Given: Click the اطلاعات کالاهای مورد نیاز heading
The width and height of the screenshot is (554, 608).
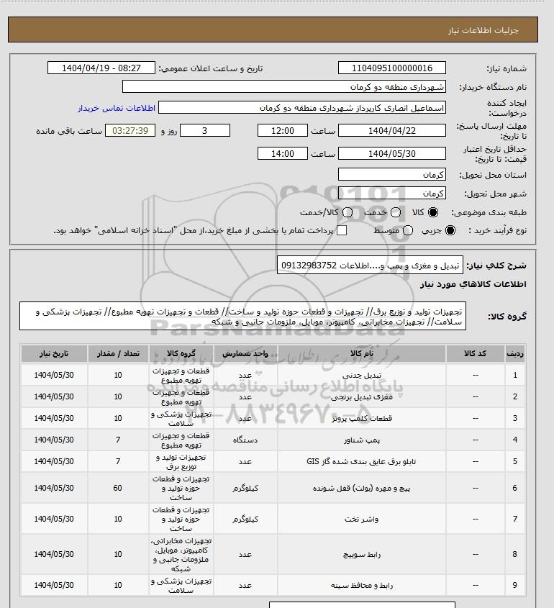Looking at the screenshot, I should (x=473, y=284).
